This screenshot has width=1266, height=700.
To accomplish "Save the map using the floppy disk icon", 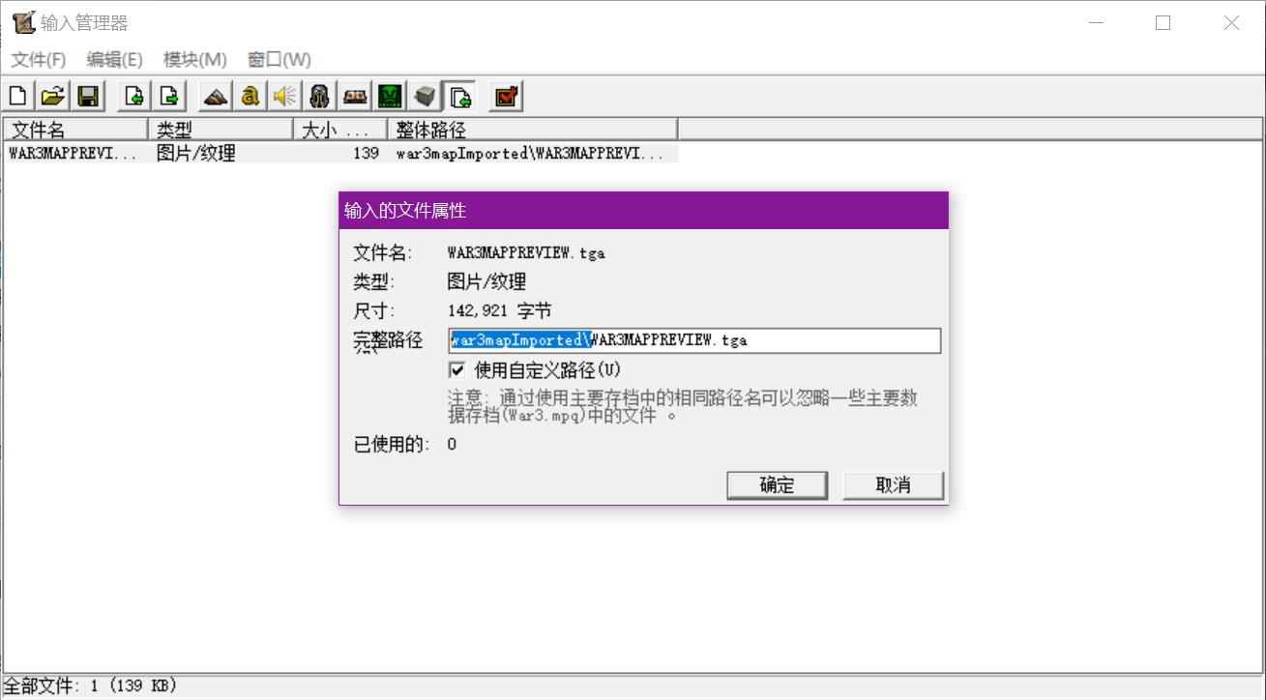I will click(x=88, y=96).
